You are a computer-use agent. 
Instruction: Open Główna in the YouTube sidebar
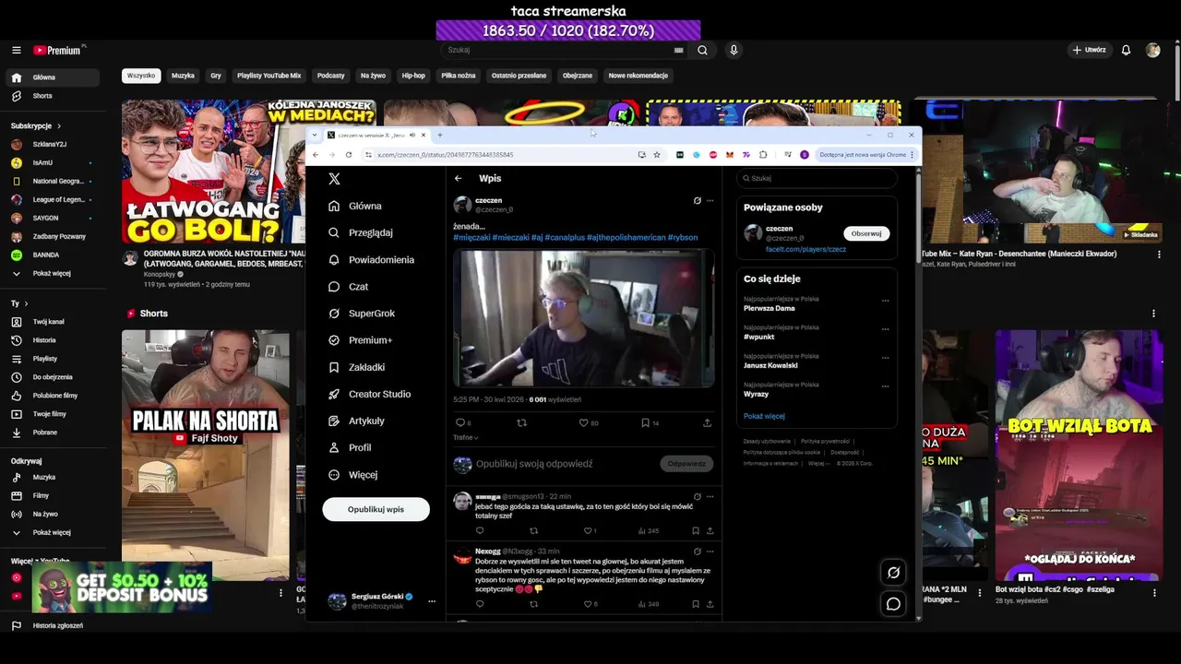point(53,77)
